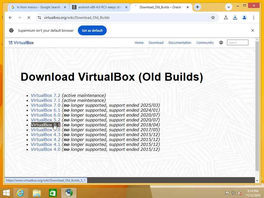
Task: Dismiss the default browser notification bar
Action: 253,30
